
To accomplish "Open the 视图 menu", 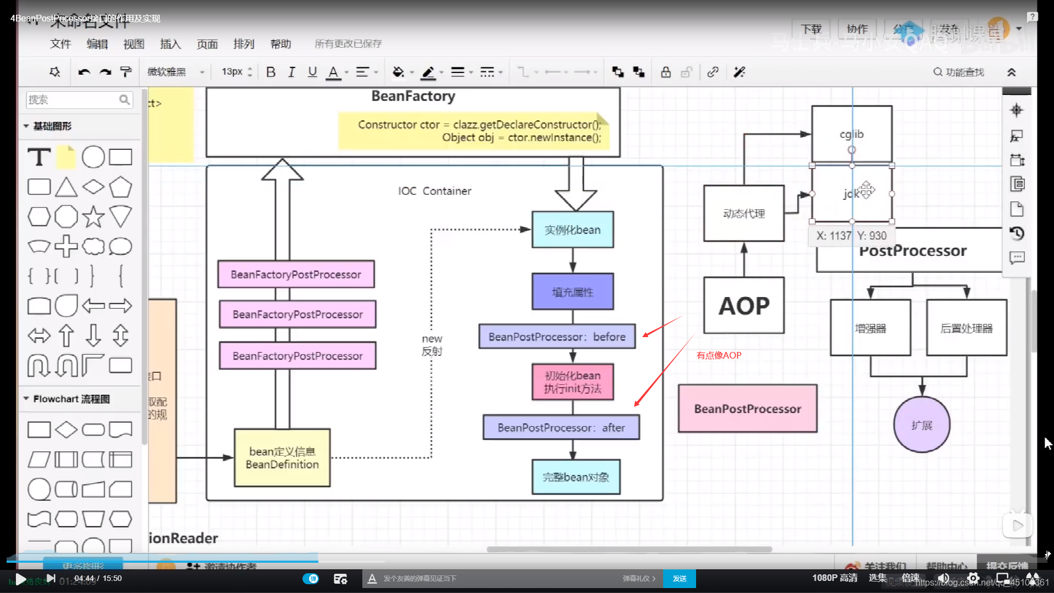I will [133, 44].
